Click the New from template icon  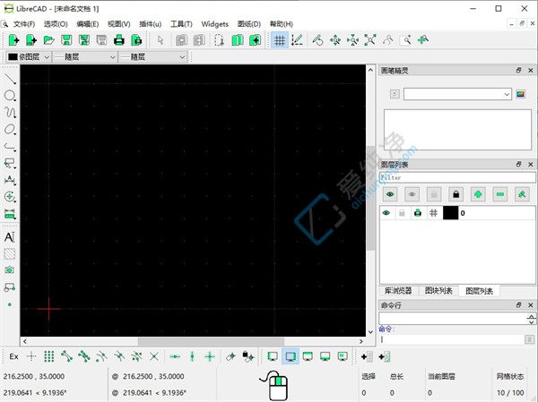[31, 40]
